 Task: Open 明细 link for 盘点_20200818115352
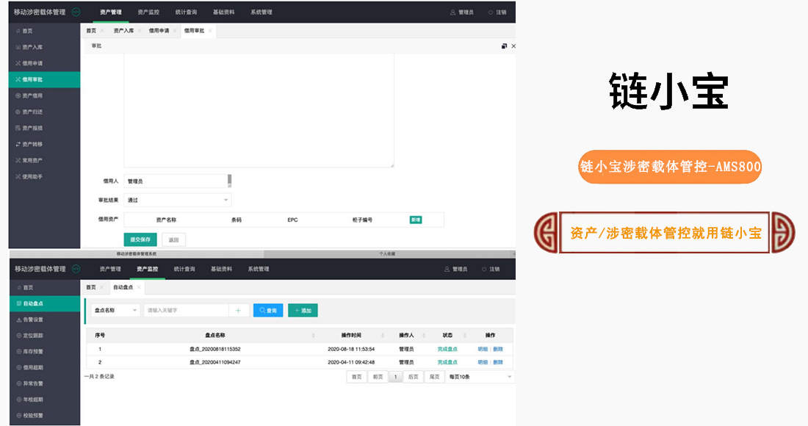(x=483, y=349)
